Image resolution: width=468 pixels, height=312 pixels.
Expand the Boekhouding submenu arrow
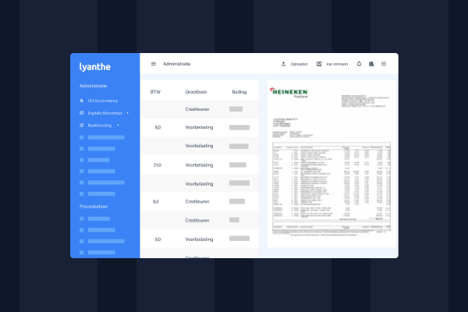(118, 125)
